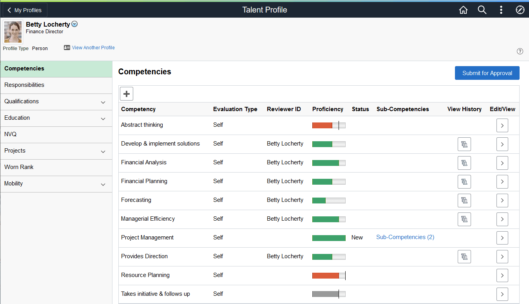The image size is (529, 304).
Task: Open View History for Provides Direction
Action: click(464, 257)
